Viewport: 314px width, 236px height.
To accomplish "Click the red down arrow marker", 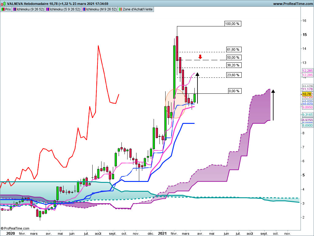I will pyautogui.click(x=200, y=57).
